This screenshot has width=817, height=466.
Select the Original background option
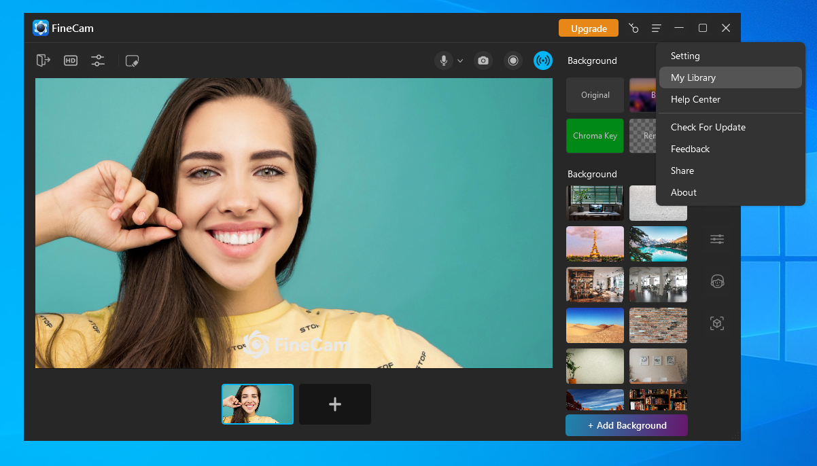point(595,95)
